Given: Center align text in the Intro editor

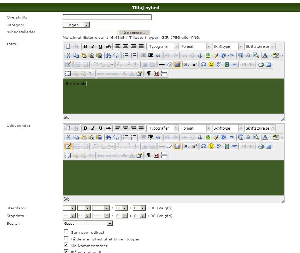Looking at the screenshot, I should pyautogui.click(x=126, y=46).
